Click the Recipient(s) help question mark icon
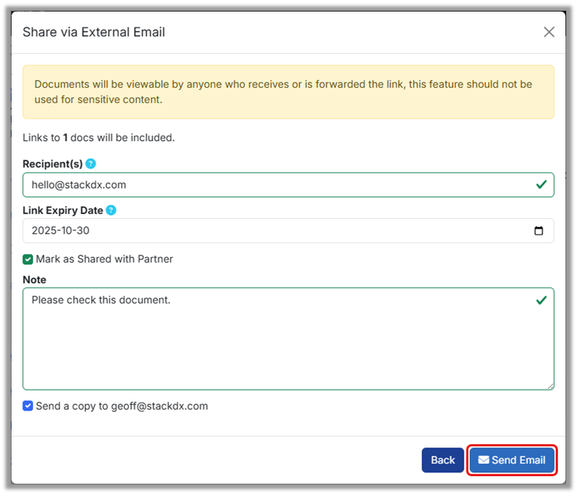Screen dimensions: 577x496 click(91, 164)
